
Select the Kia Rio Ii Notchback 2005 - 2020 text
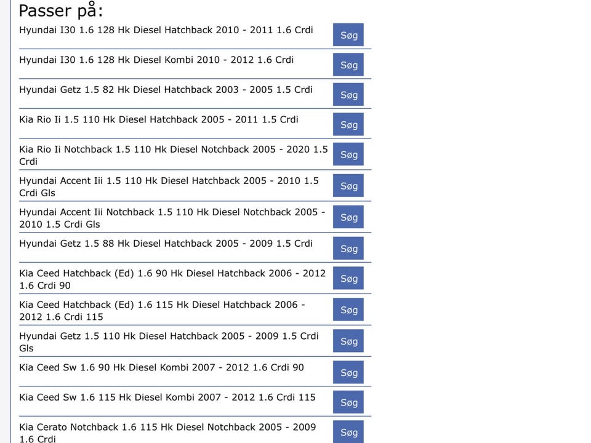tap(174, 155)
